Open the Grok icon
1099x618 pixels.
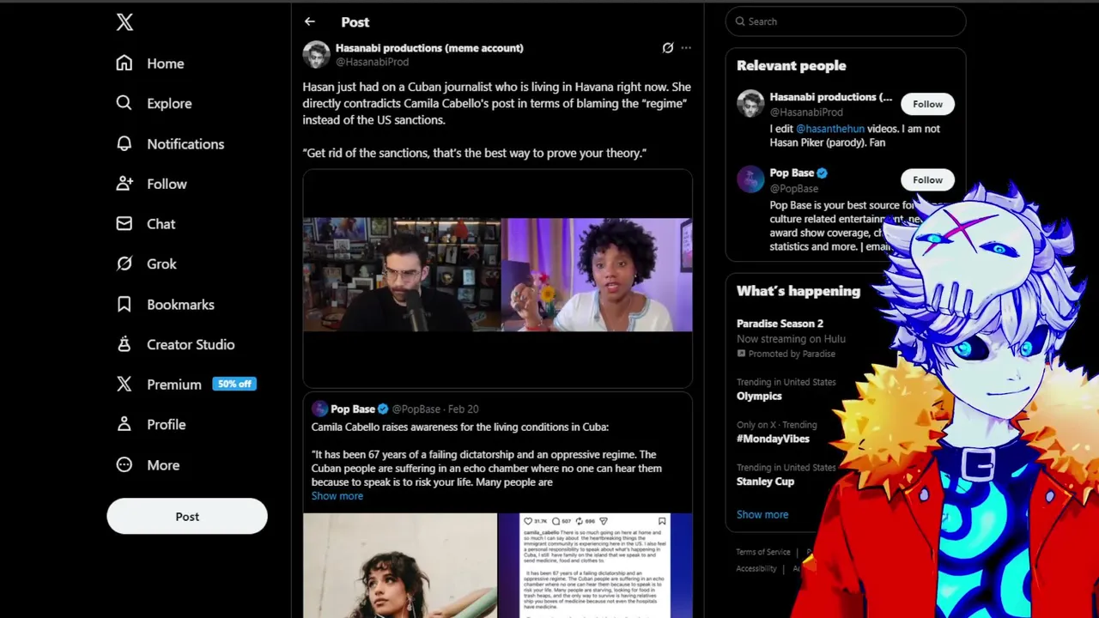124,264
